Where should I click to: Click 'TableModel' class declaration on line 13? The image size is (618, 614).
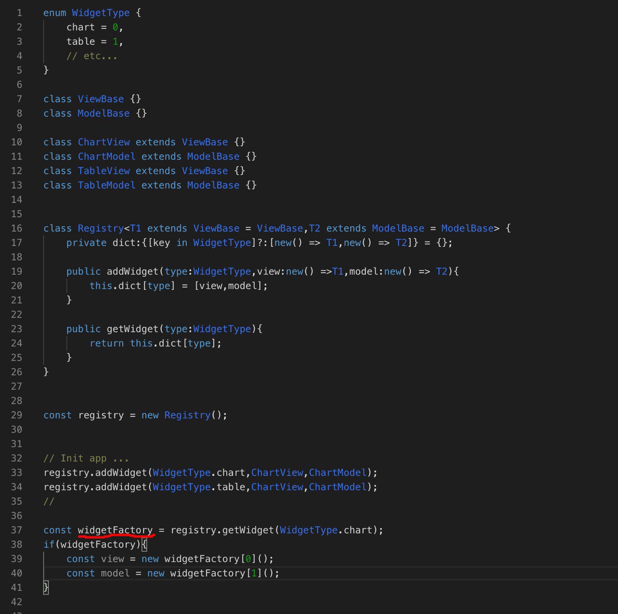pyautogui.click(x=107, y=185)
